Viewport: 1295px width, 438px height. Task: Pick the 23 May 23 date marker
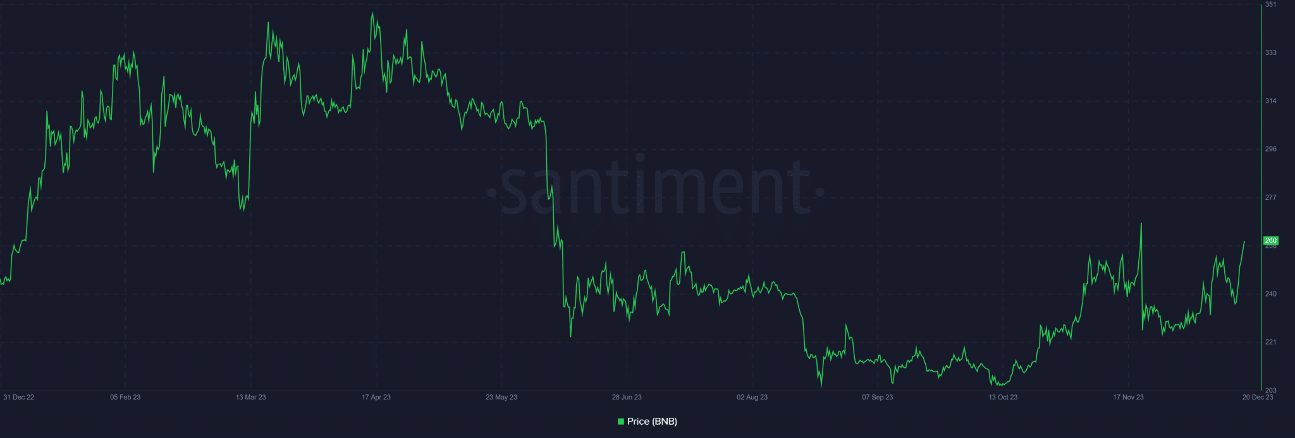(501, 398)
